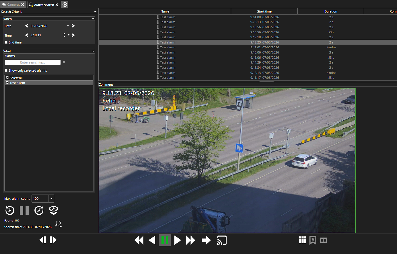Pause the alarm search
The image size is (397, 254).
(x=24, y=210)
